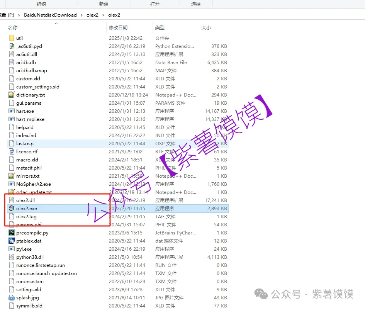Viewport: 365px width, 309px height.
Task: Select the last.osp file row
Action: (x=25, y=143)
